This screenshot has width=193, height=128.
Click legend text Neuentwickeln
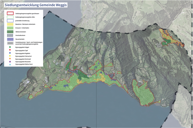click(x=20, y=39)
